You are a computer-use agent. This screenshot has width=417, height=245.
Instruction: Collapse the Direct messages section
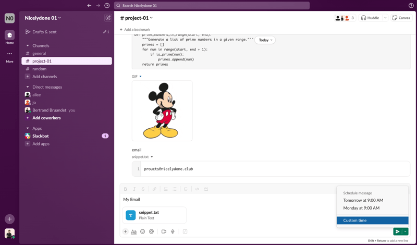pyautogui.click(x=28, y=87)
